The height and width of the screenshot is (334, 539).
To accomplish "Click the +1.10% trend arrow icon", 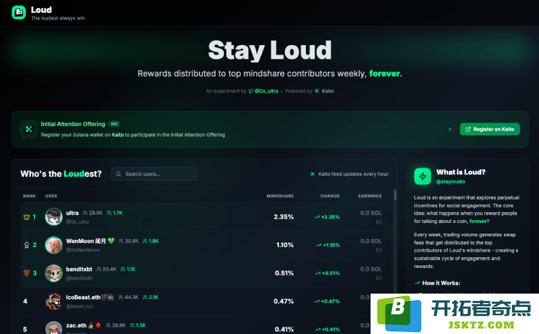I will 319,245.
